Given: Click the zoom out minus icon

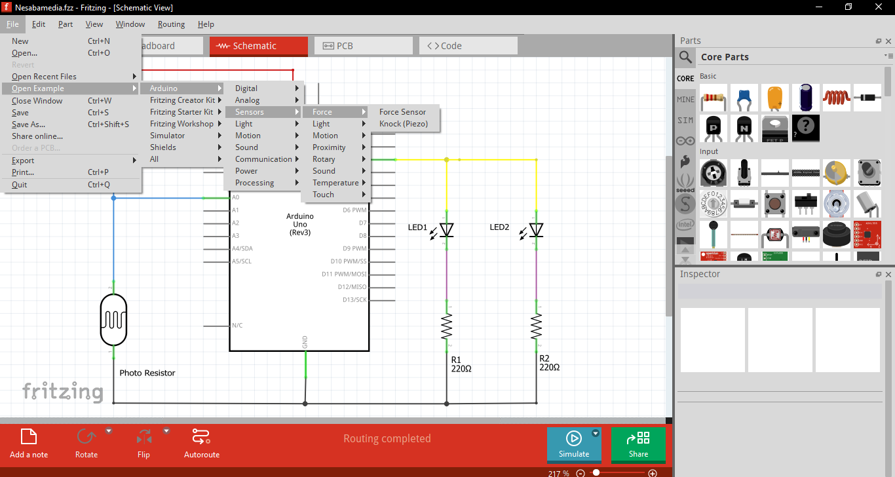Looking at the screenshot, I should click(x=580, y=473).
